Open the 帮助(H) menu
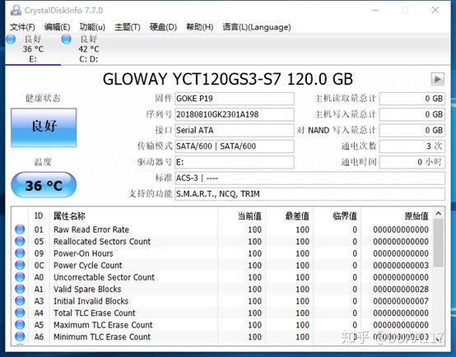This screenshot has height=357, width=456. (199, 27)
